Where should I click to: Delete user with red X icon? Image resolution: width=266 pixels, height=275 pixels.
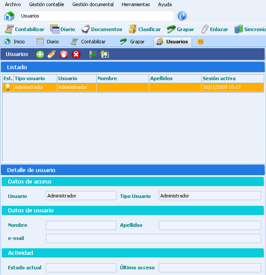tap(76, 54)
